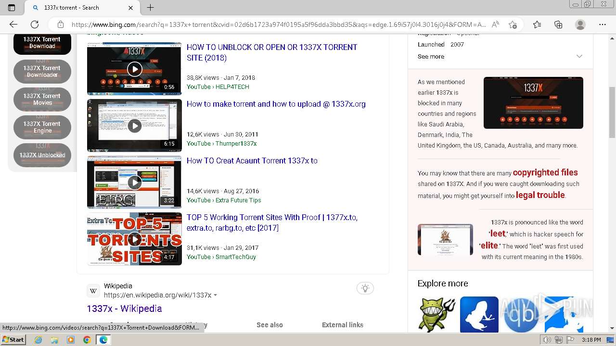The height and width of the screenshot is (346, 616).
Task: Refresh the current page
Action: tap(35, 25)
